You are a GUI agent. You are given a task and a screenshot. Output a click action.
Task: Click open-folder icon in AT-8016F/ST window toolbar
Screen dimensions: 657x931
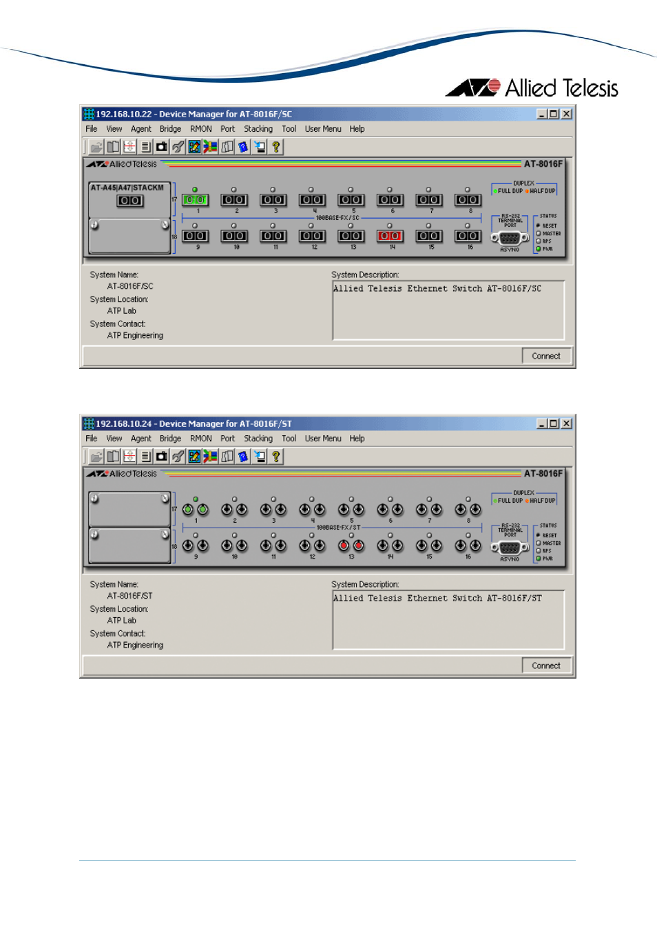tap(96, 457)
